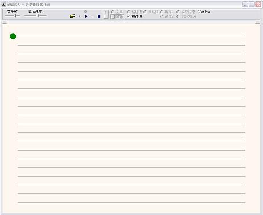Start reading with the play triangle icon
Image resolution: width=263 pixels, height=215 pixels.
click(86, 17)
